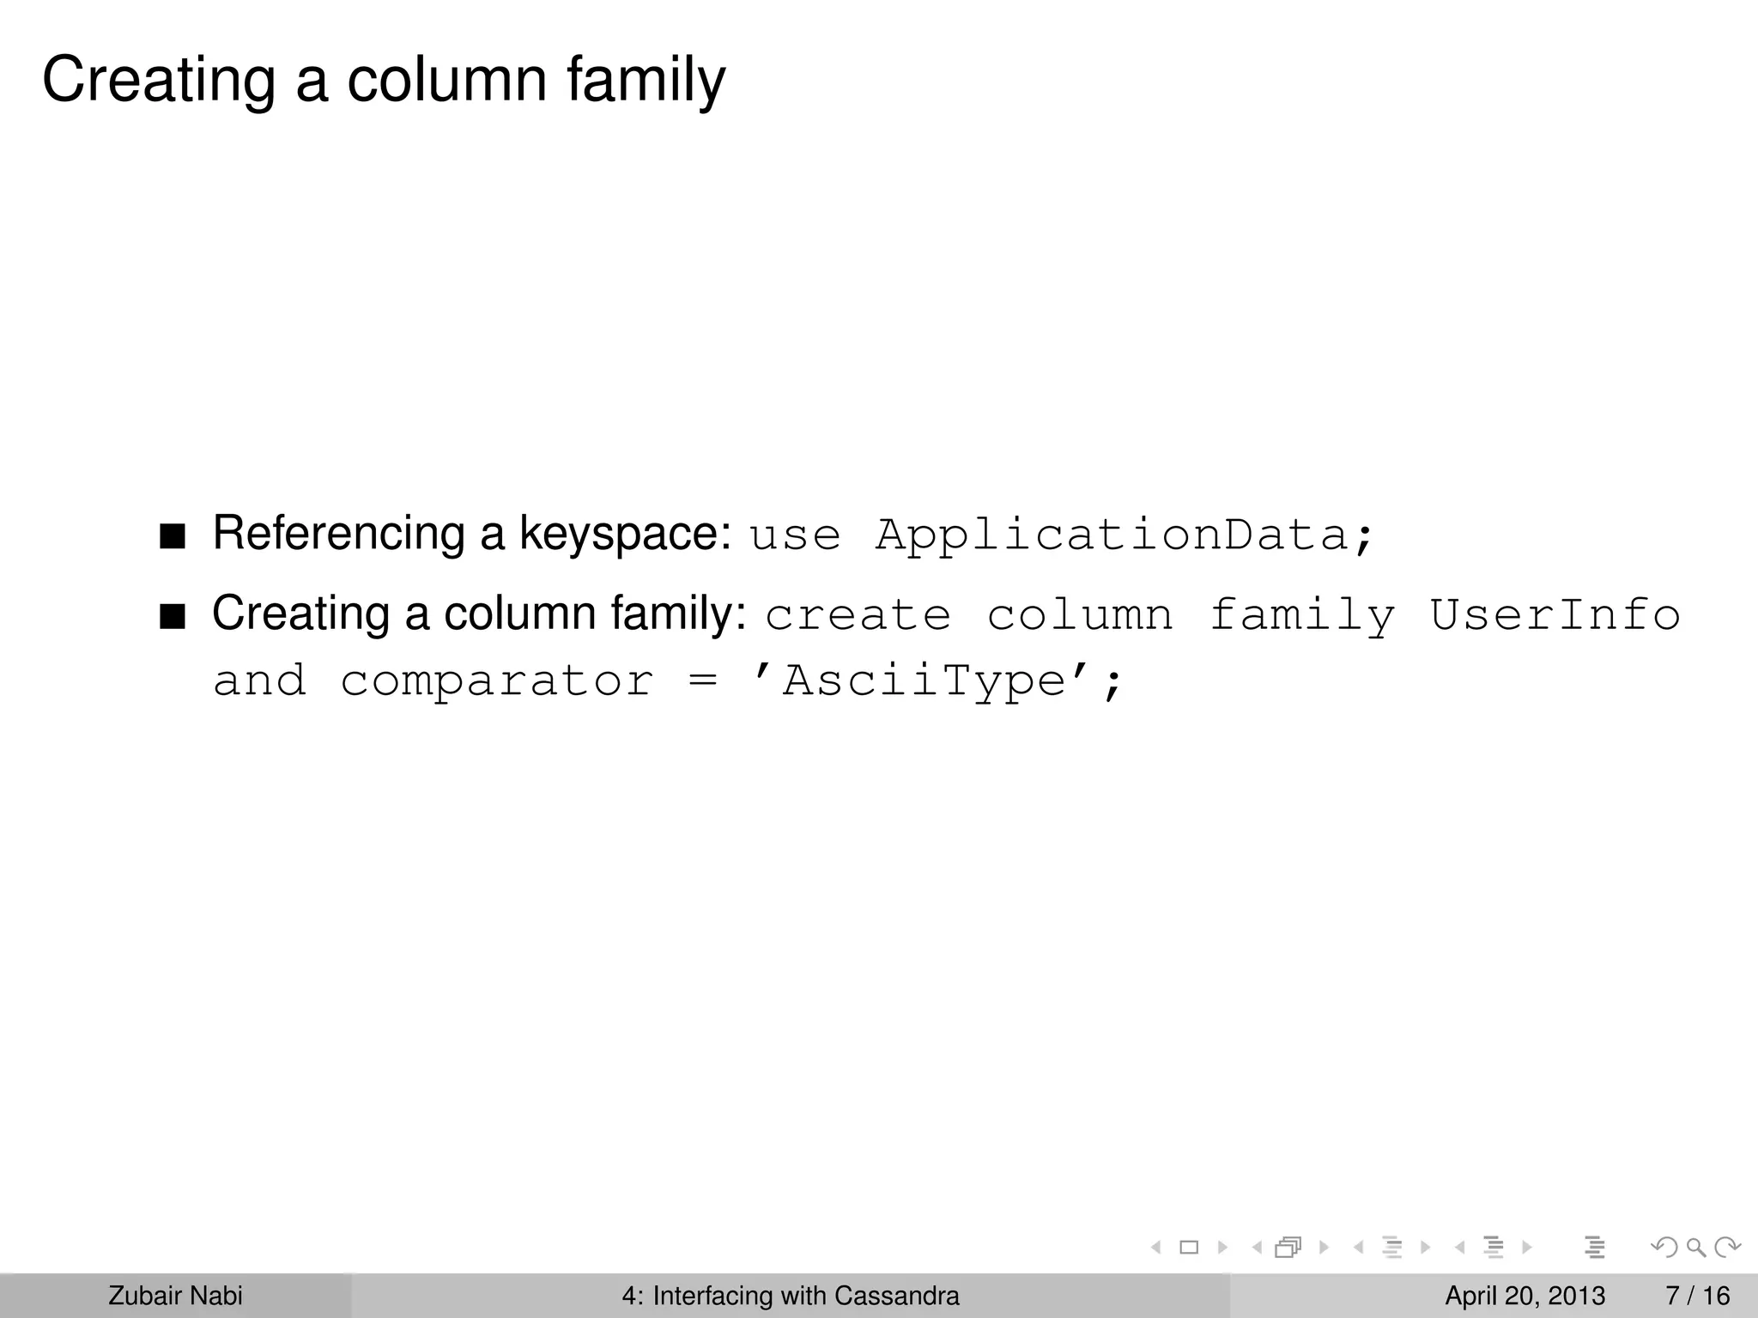The height and width of the screenshot is (1318, 1758).
Task: Go to previous section arrow
Action: 1459,1248
